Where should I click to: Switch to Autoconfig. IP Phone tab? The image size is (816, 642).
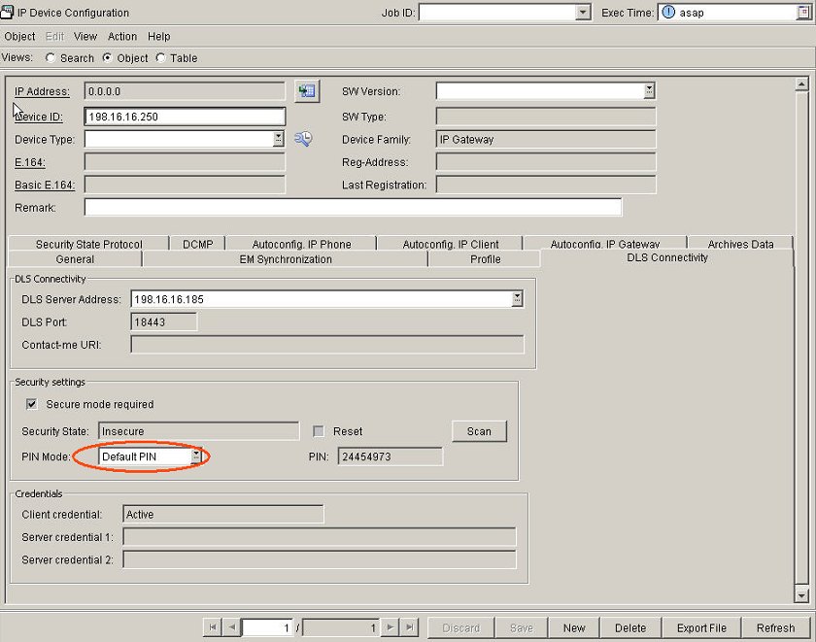coord(301,244)
